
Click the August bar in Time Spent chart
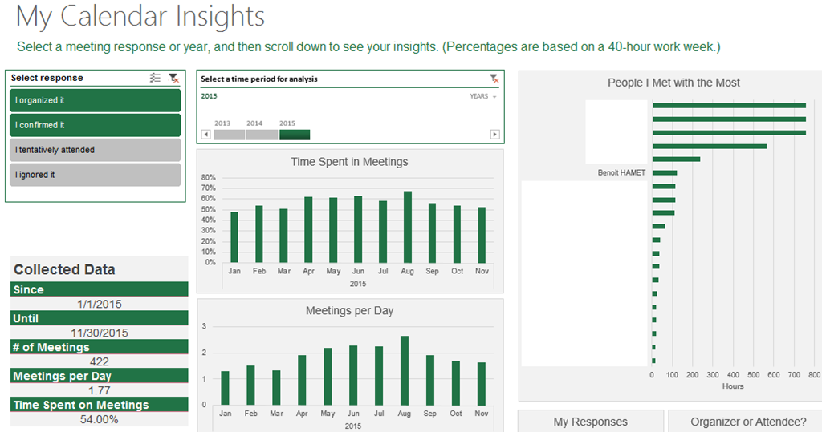point(408,227)
